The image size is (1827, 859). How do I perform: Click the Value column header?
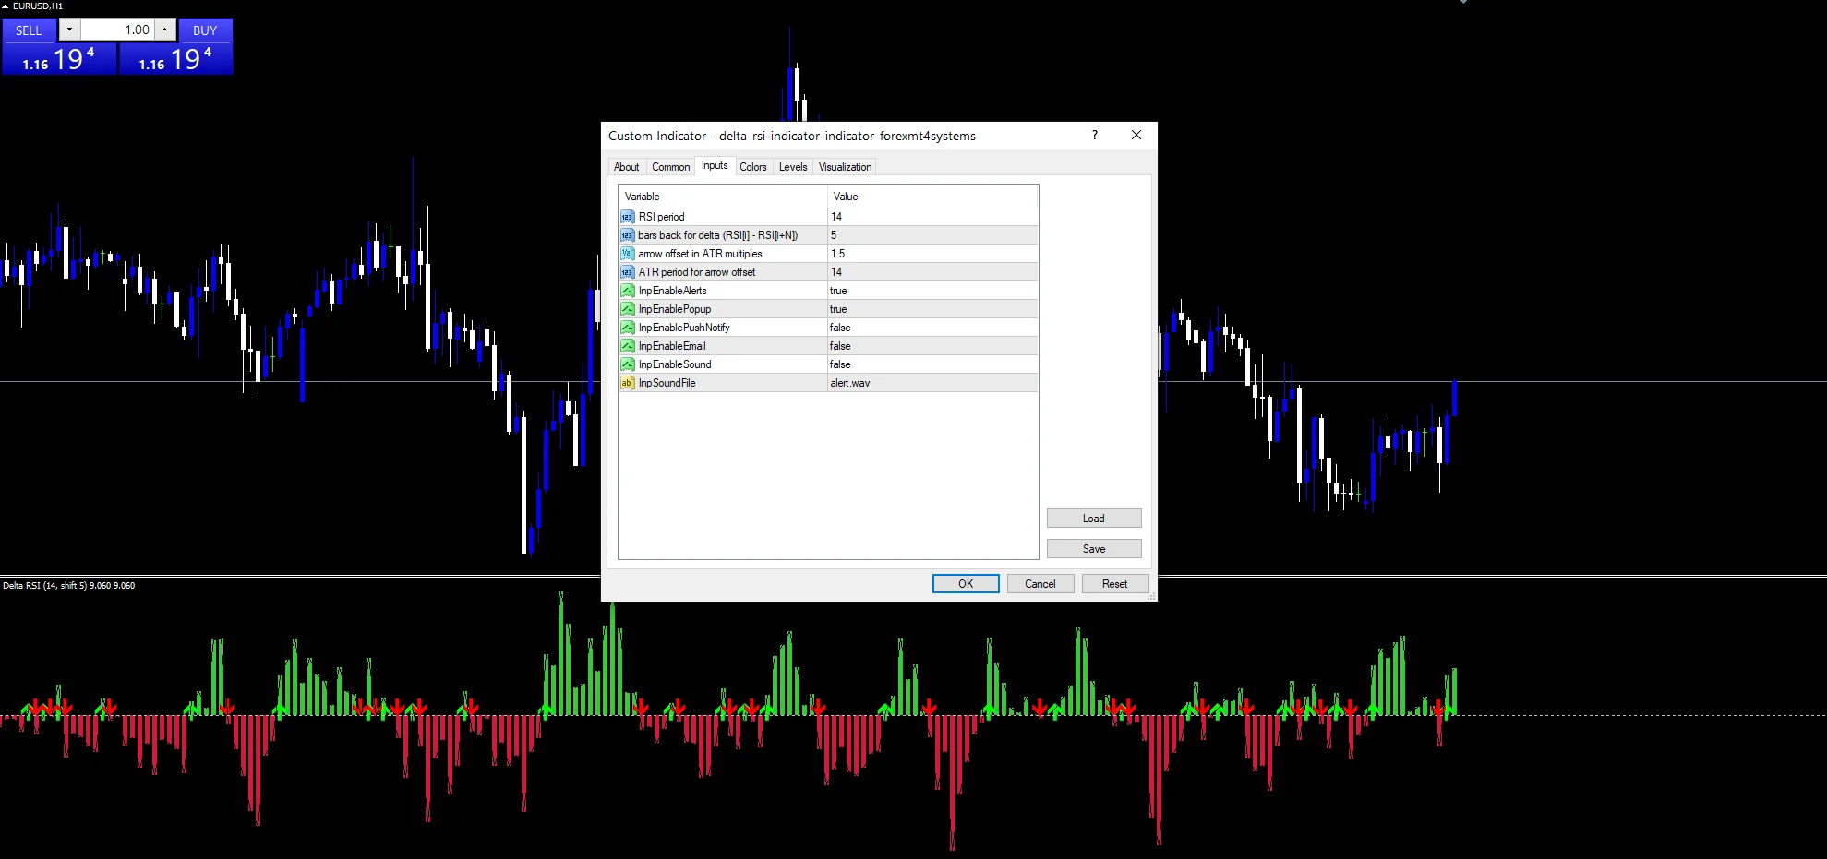click(x=932, y=197)
